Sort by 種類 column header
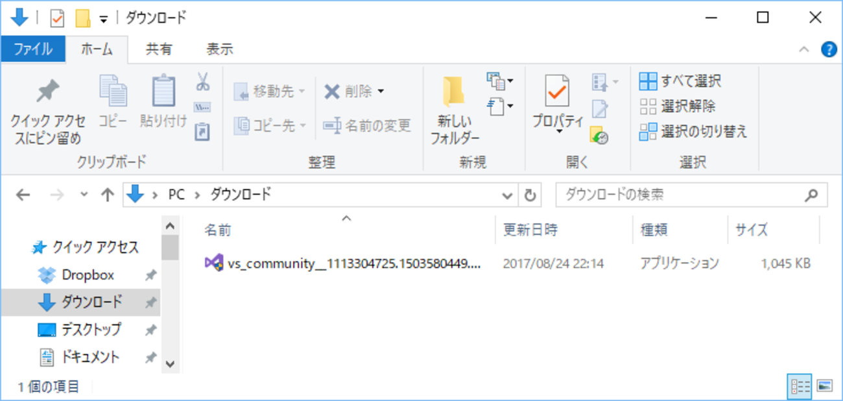The width and height of the screenshot is (843, 401). coord(654,230)
